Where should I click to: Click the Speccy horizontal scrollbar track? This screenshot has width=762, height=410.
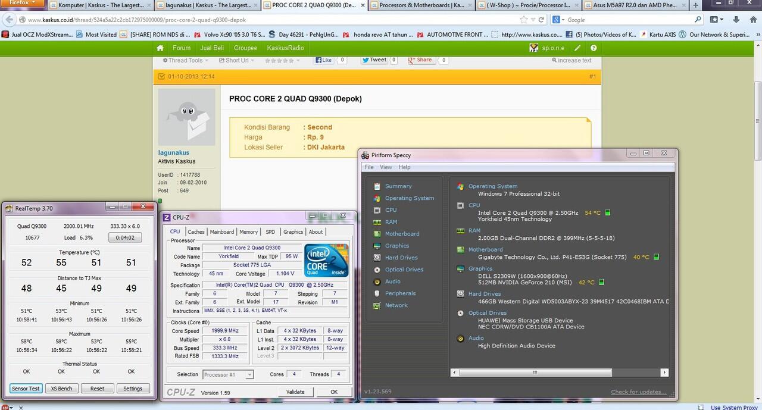tap(560, 373)
